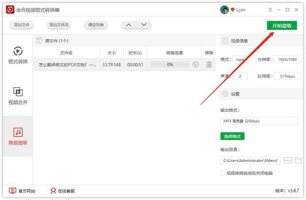Click the 移除 column header

pos(209,53)
